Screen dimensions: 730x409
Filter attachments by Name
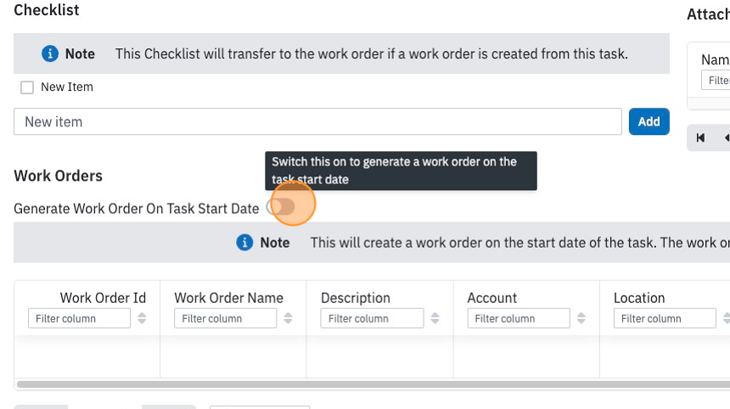click(x=716, y=80)
